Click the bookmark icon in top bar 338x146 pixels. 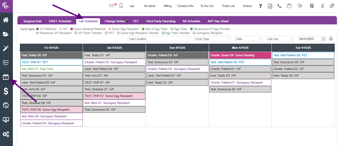[x=121, y=6]
